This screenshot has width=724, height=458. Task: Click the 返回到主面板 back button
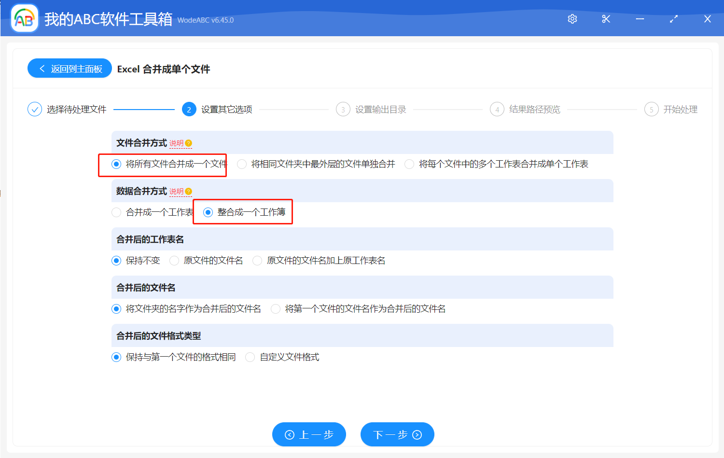(70, 68)
